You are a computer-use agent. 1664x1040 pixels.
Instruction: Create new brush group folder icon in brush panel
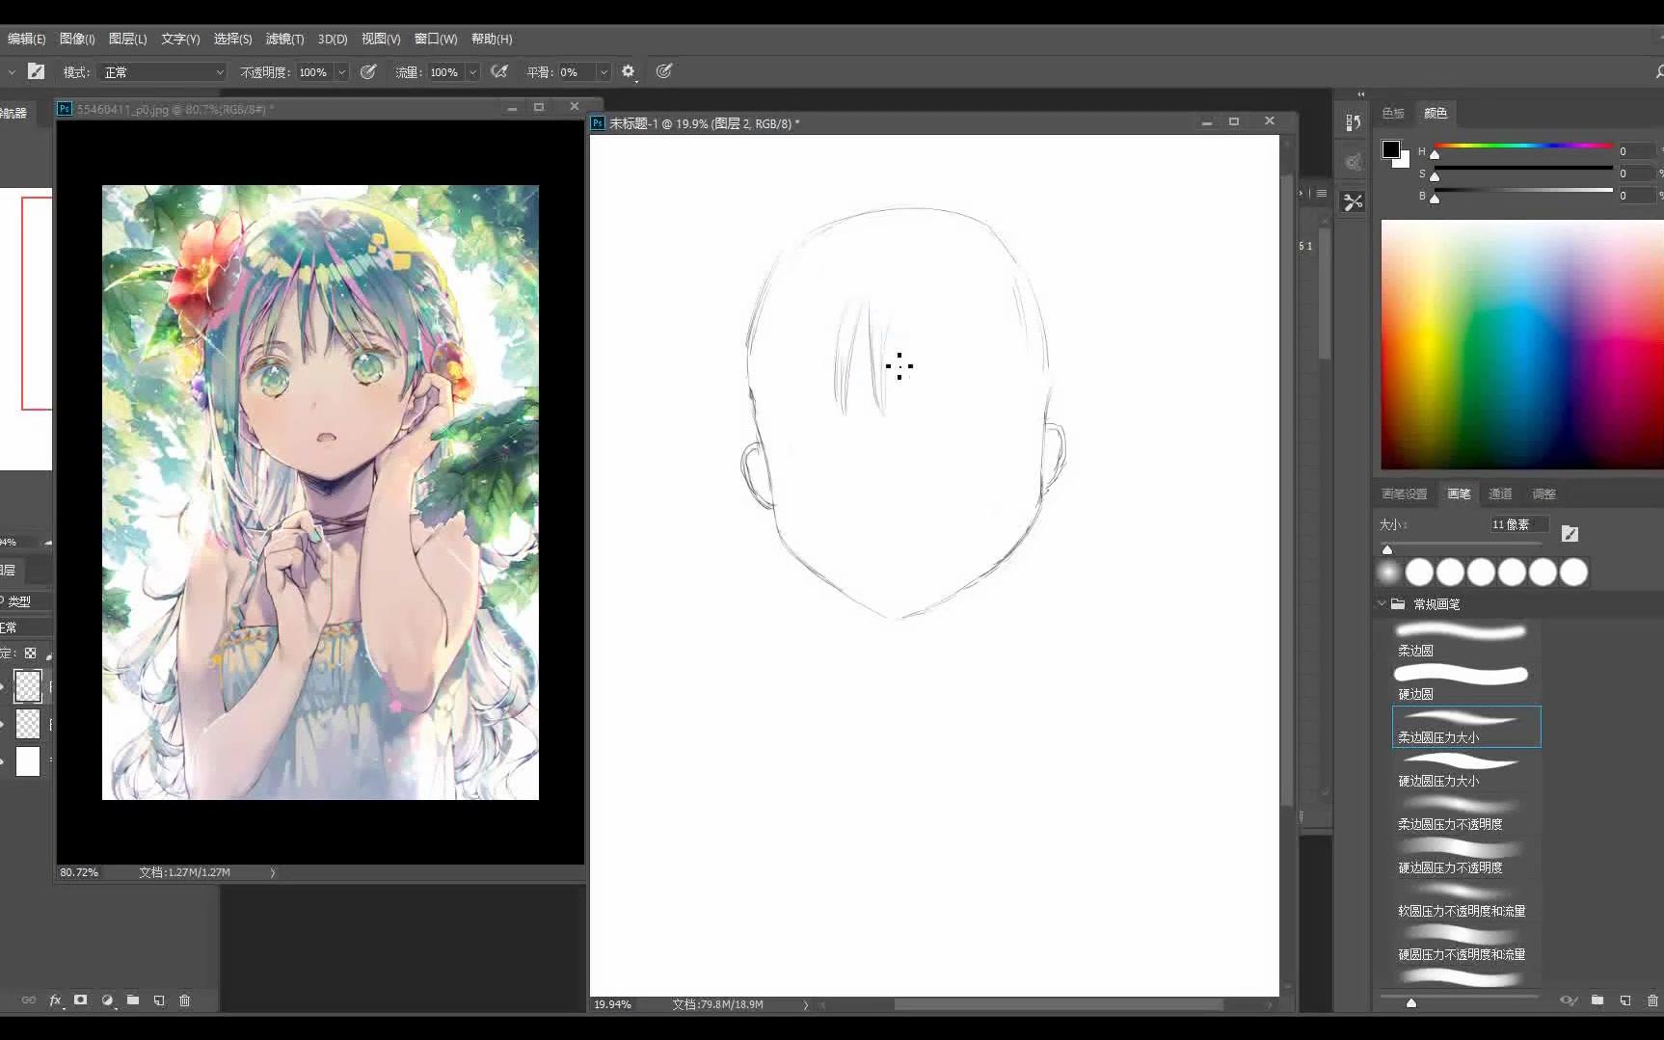point(1597,1000)
